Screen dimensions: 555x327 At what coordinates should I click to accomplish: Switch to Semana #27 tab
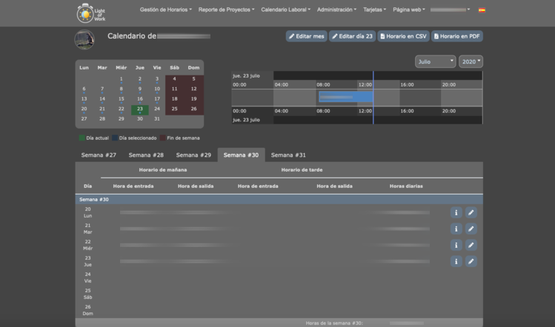coord(99,155)
